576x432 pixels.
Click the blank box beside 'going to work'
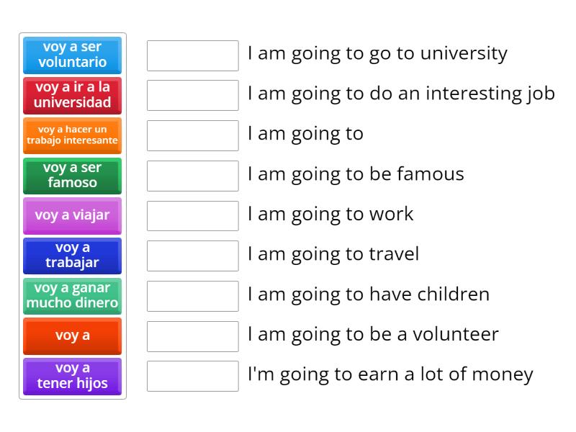pyautogui.click(x=192, y=216)
